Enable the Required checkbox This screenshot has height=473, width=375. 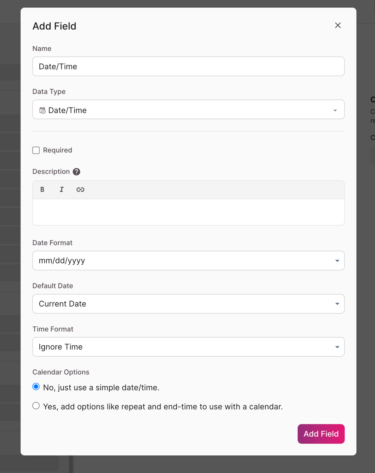[x=36, y=150]
